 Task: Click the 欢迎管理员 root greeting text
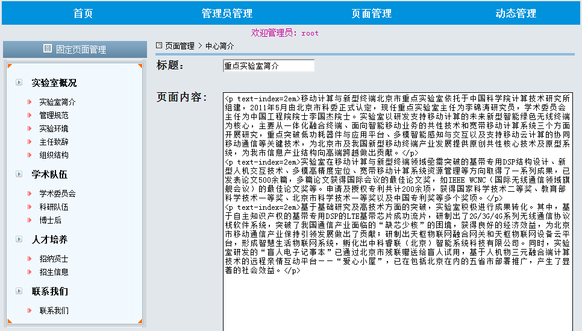pos(285,33)
